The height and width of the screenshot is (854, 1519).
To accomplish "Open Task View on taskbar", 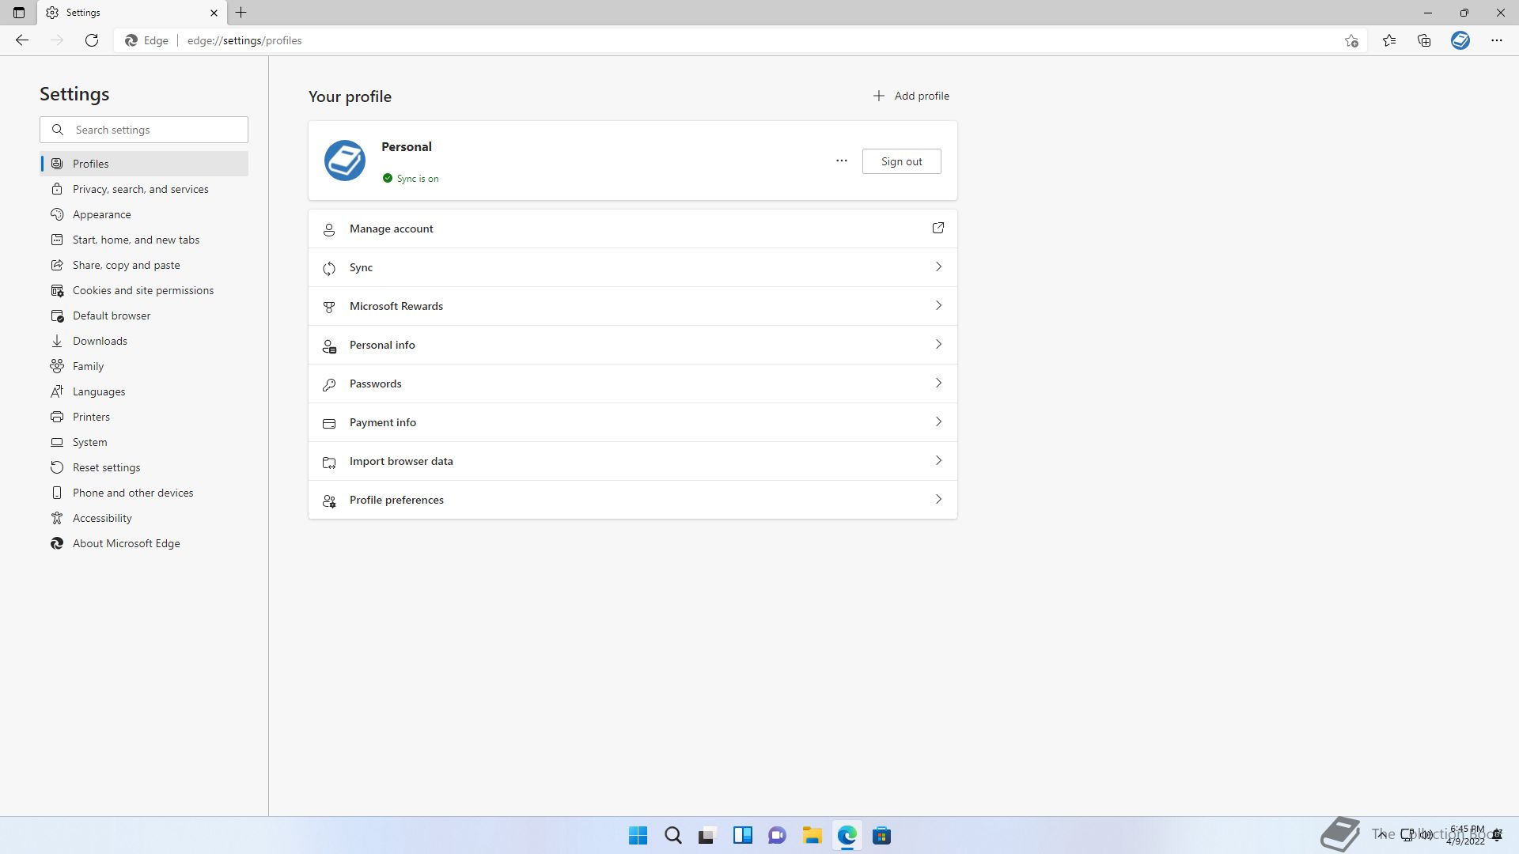I will point(707,835).
